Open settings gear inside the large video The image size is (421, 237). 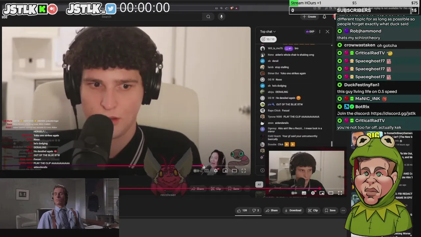click(216, 171)
